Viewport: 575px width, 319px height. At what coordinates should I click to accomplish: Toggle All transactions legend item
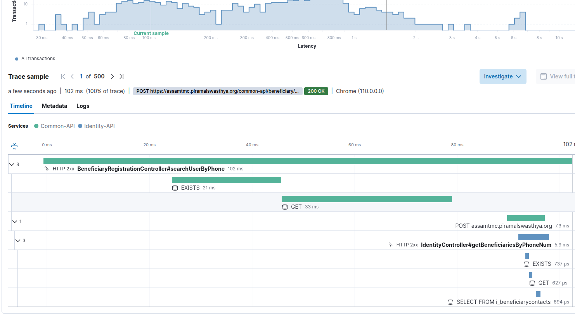click(x=35, y=59)
